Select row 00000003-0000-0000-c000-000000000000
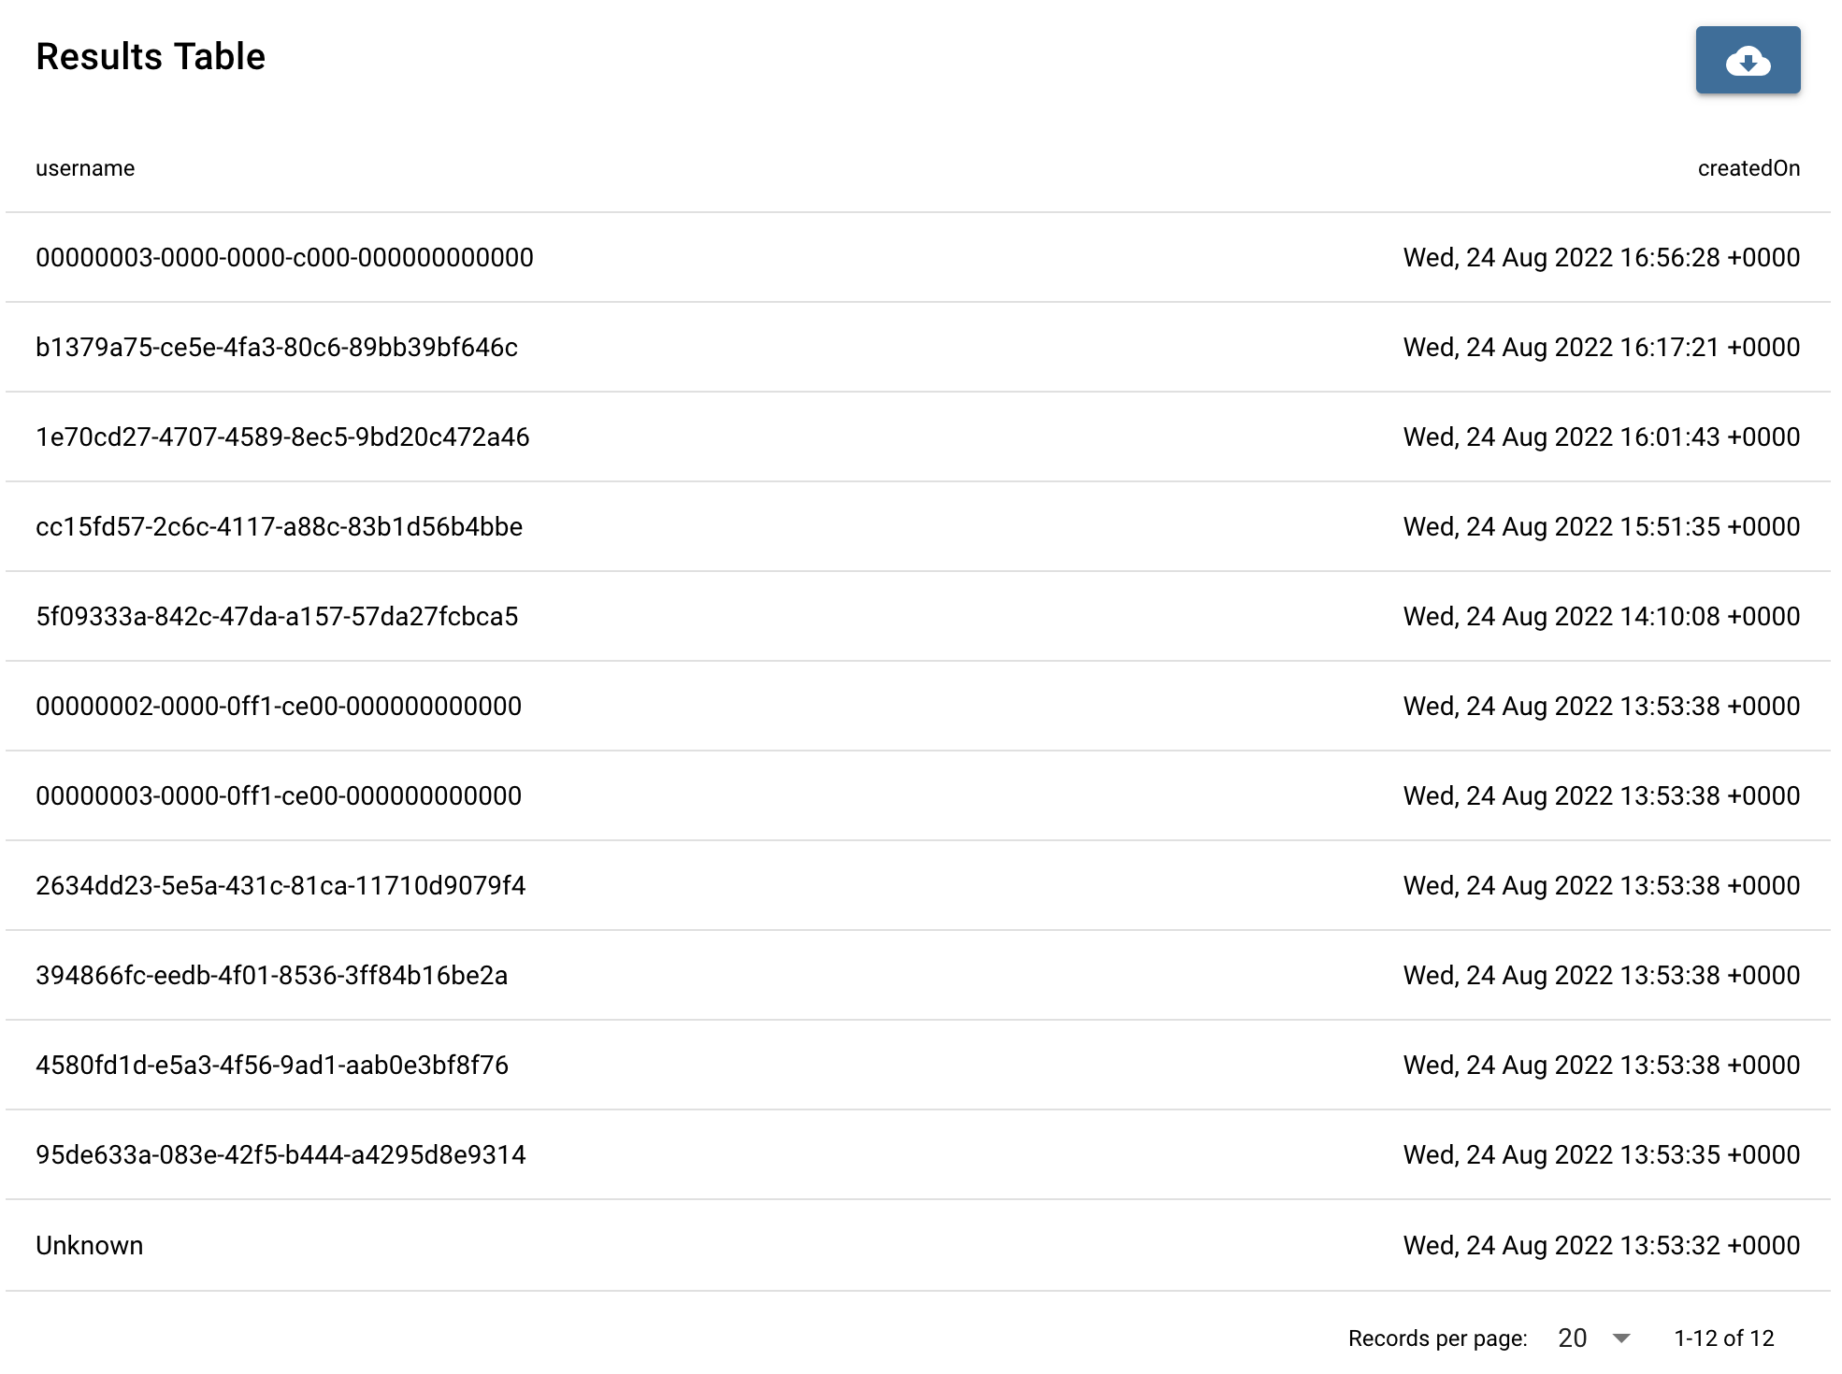Viewport: 1842px width, 1374px height. pyautogui.click(x=918, y=257)
